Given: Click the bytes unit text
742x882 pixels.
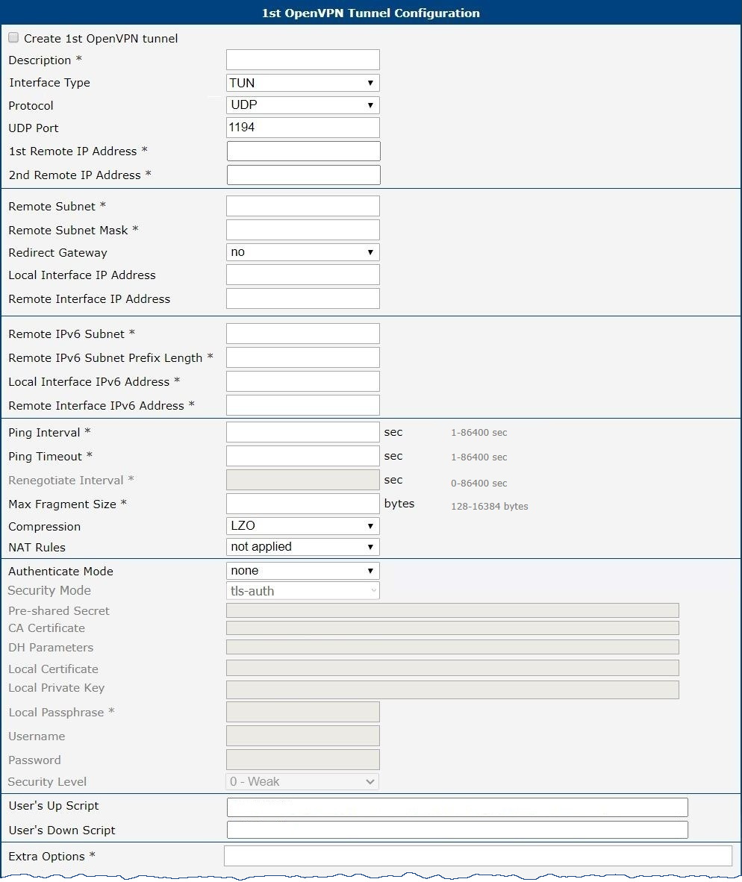Looking at the screenshot, I should [399, 504].
